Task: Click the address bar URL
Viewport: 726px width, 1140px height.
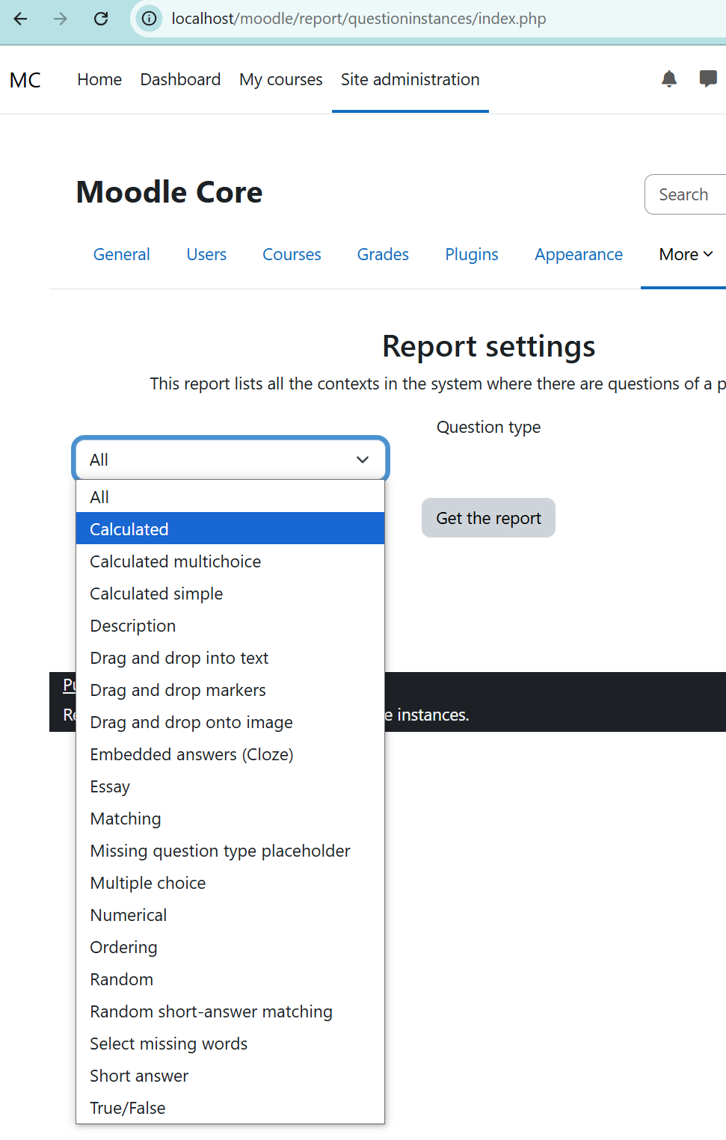Action: [x=359, y=19]
